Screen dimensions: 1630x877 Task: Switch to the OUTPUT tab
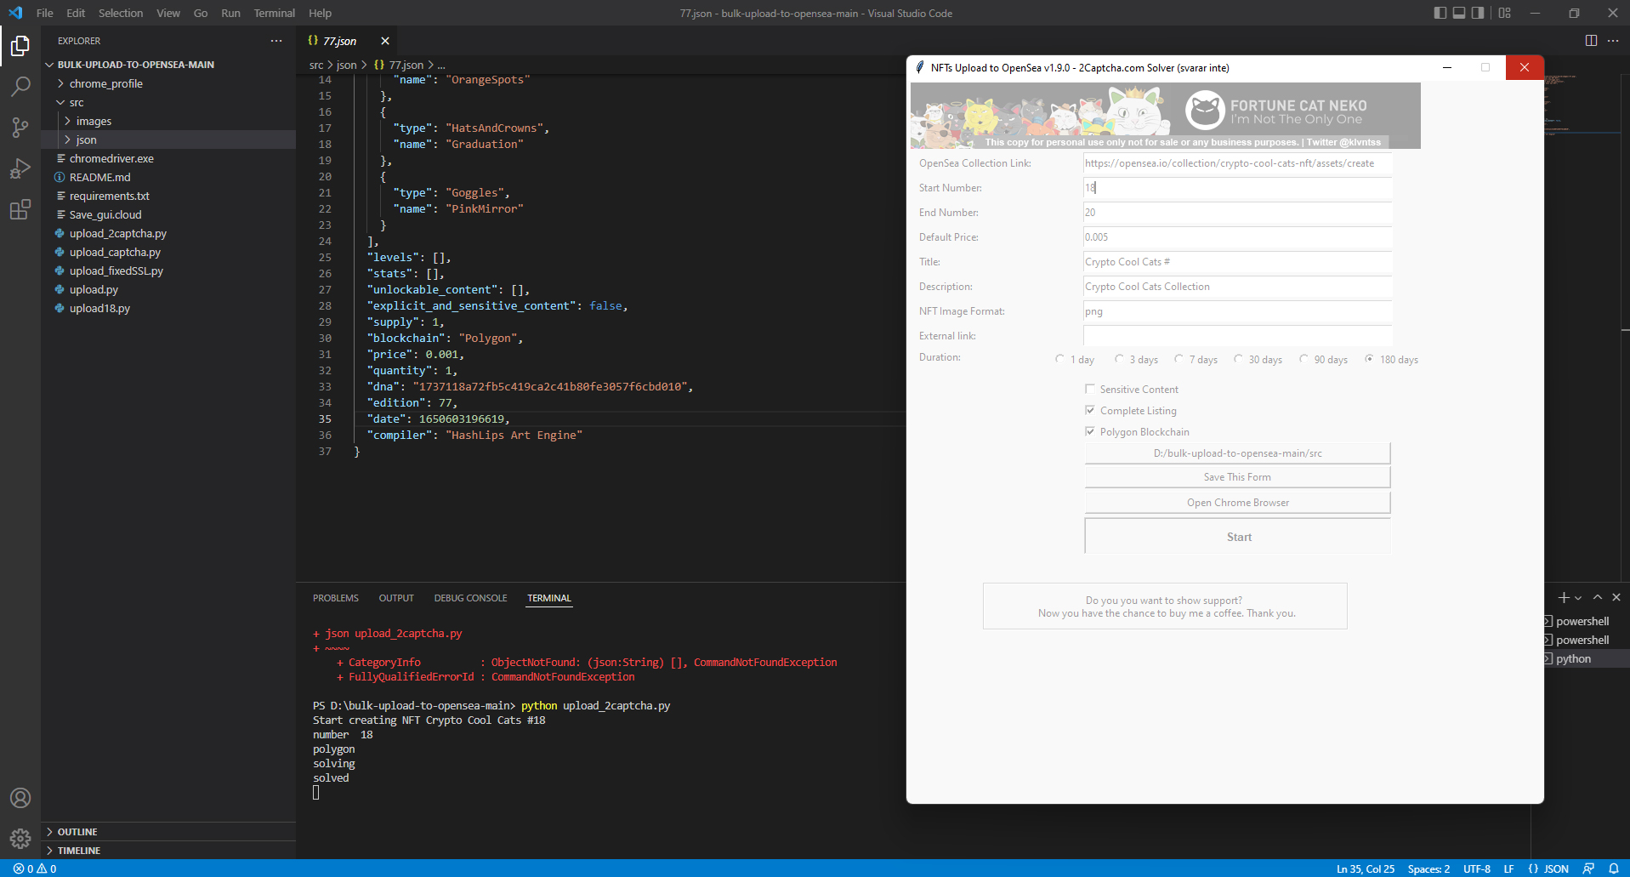click(x=396, y=598)
